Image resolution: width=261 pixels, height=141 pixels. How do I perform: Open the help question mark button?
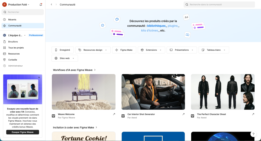click(253, 134)
